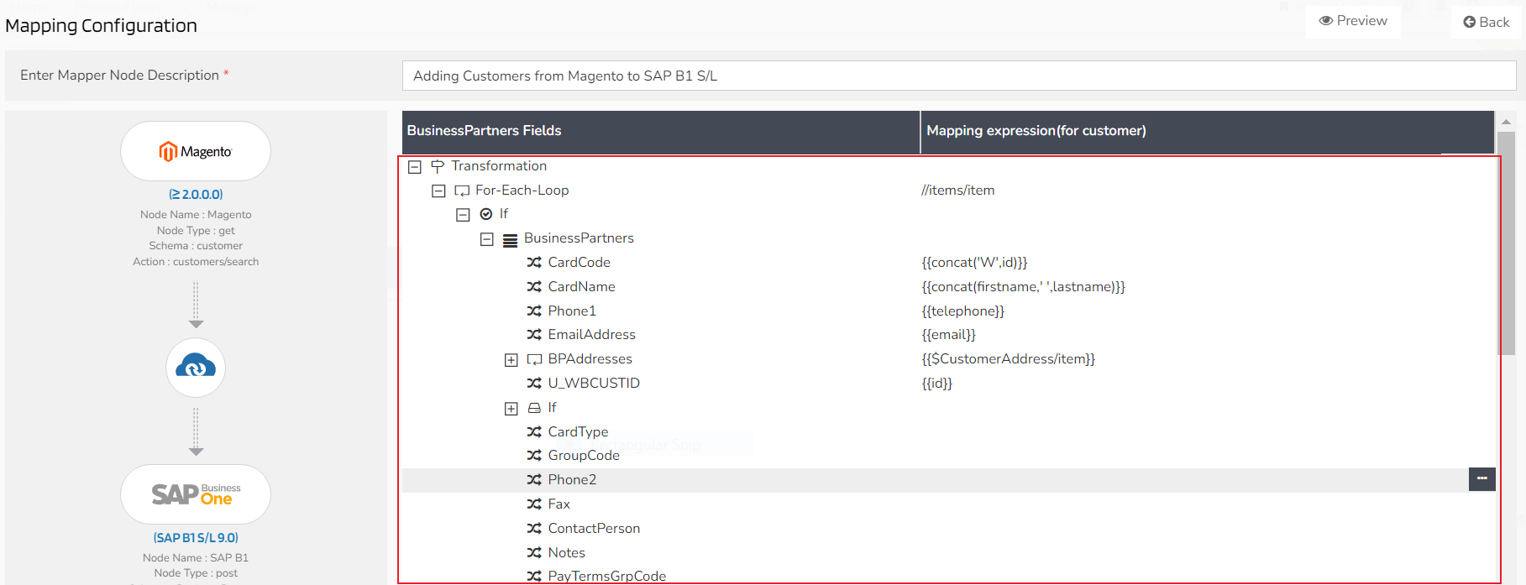Screen dimensions: 1526x585
Task: Click the cloud sync icon between nodes
Action: (x=196, y=367)
